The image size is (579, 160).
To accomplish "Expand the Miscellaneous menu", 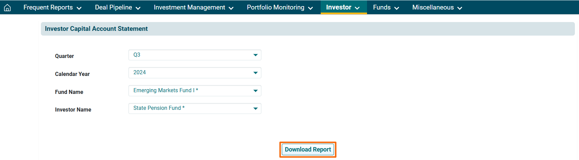I will pos(433,7).
